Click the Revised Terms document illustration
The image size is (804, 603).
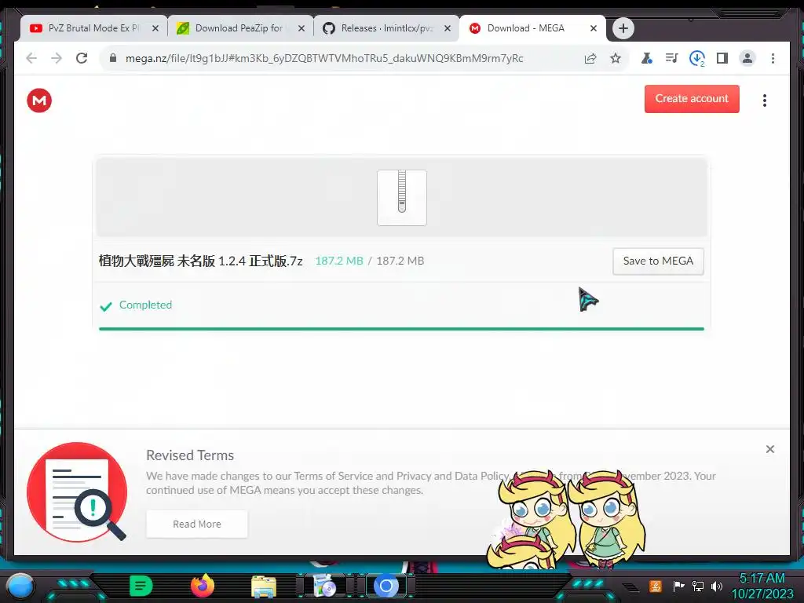(x=77, y=492)
